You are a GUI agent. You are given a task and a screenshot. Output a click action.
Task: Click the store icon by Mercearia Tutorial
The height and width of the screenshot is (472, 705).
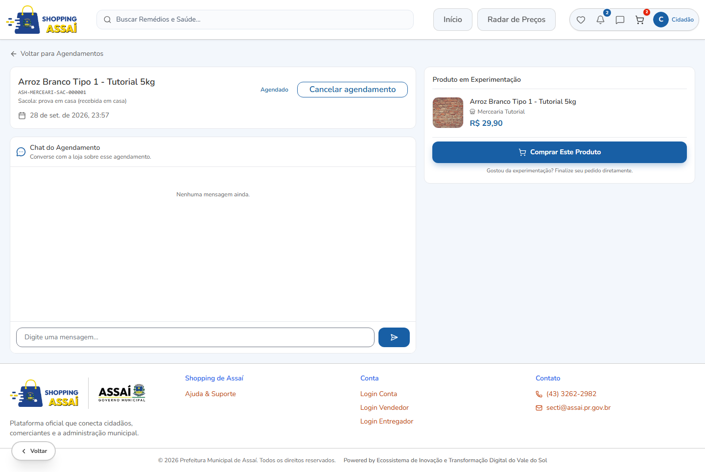[x=472, y=112]
